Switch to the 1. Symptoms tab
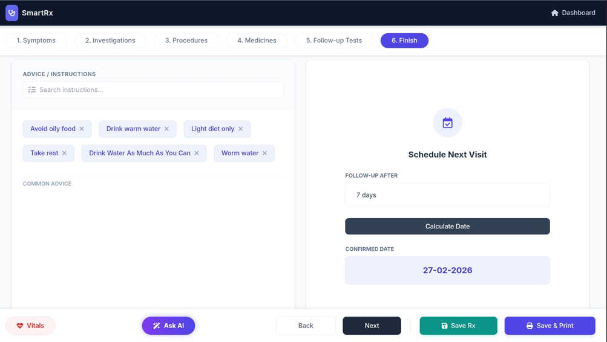 click(36, 40)
